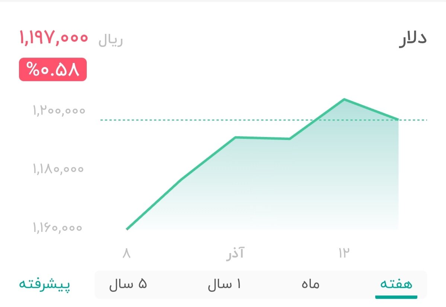Switch to the هفته (week) tab
Viewport: 446px width, 307px height.
(396, 285)
